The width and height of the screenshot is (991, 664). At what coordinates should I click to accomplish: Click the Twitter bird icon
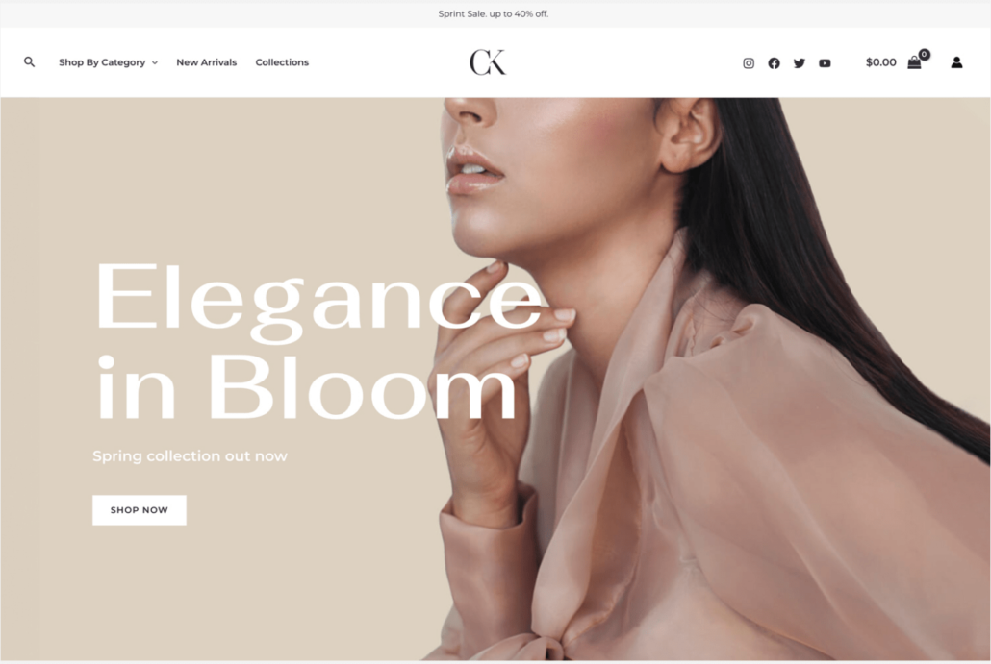point(800,63)
